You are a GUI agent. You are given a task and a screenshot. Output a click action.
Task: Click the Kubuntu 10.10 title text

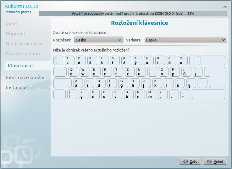pyautogui.click(x=22, y=6)
